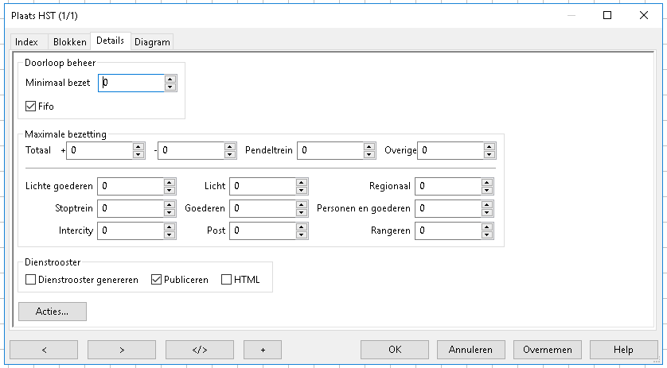The width and height of the screenshot is (667, 368).
Task: Uncheck the Fifo checkbox
Action: (x=32, y=106)
